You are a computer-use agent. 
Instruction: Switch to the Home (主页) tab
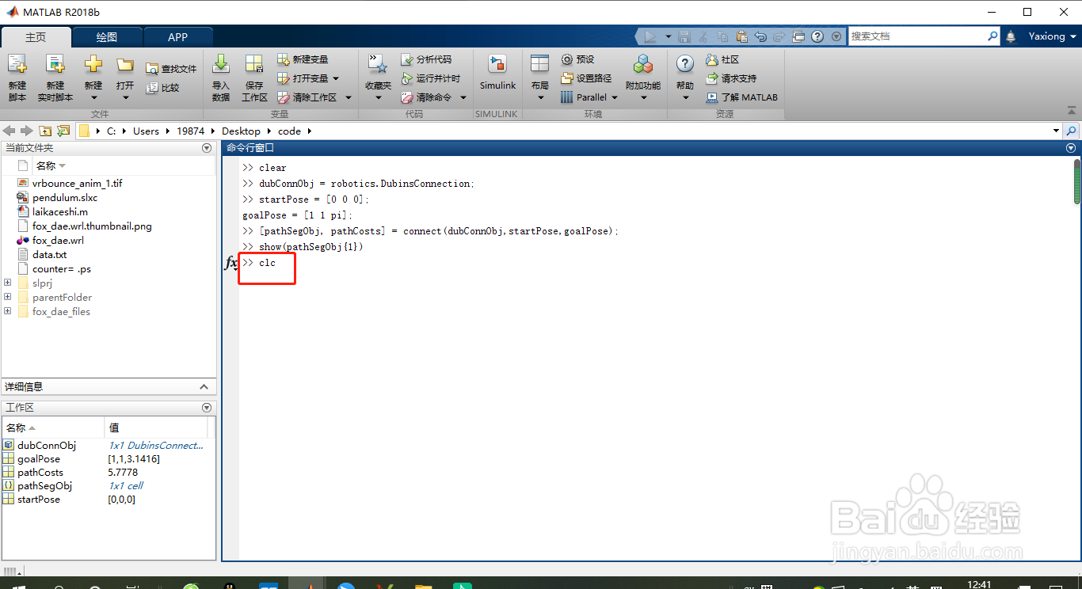[x=36, y=37]
